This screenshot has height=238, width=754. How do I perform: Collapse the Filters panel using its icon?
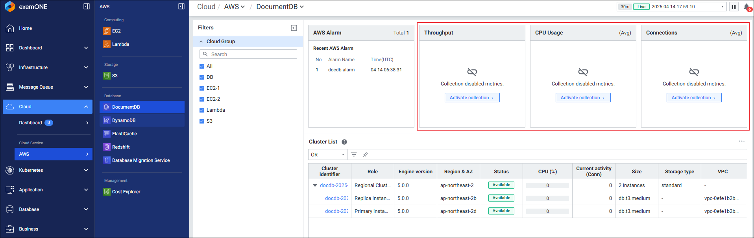point(294,28)
